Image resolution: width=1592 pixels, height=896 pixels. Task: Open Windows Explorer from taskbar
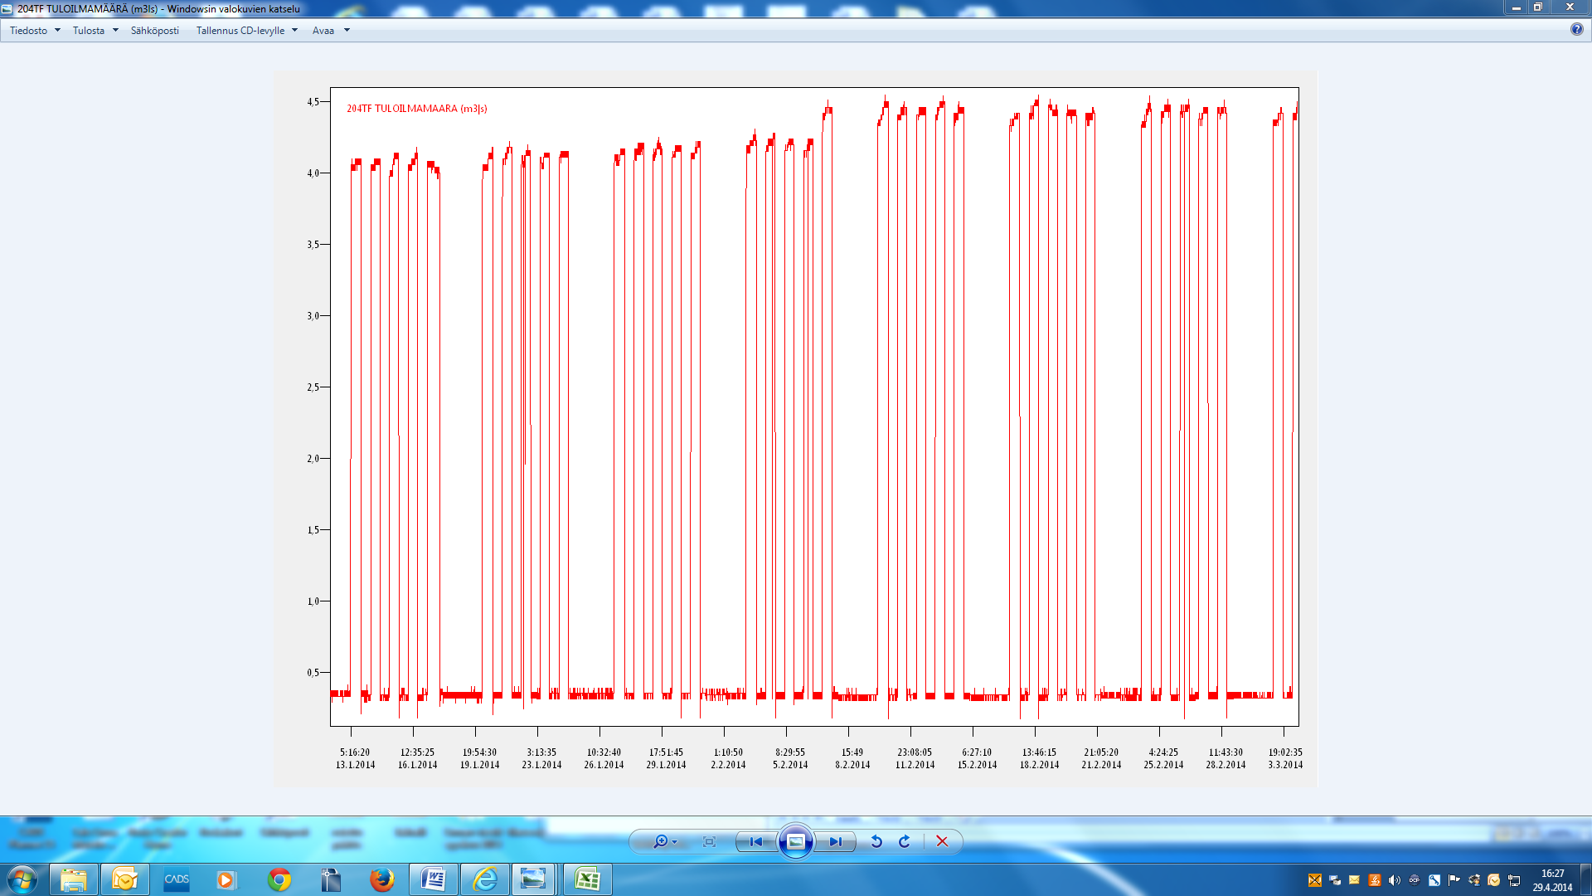pos(74,879)
